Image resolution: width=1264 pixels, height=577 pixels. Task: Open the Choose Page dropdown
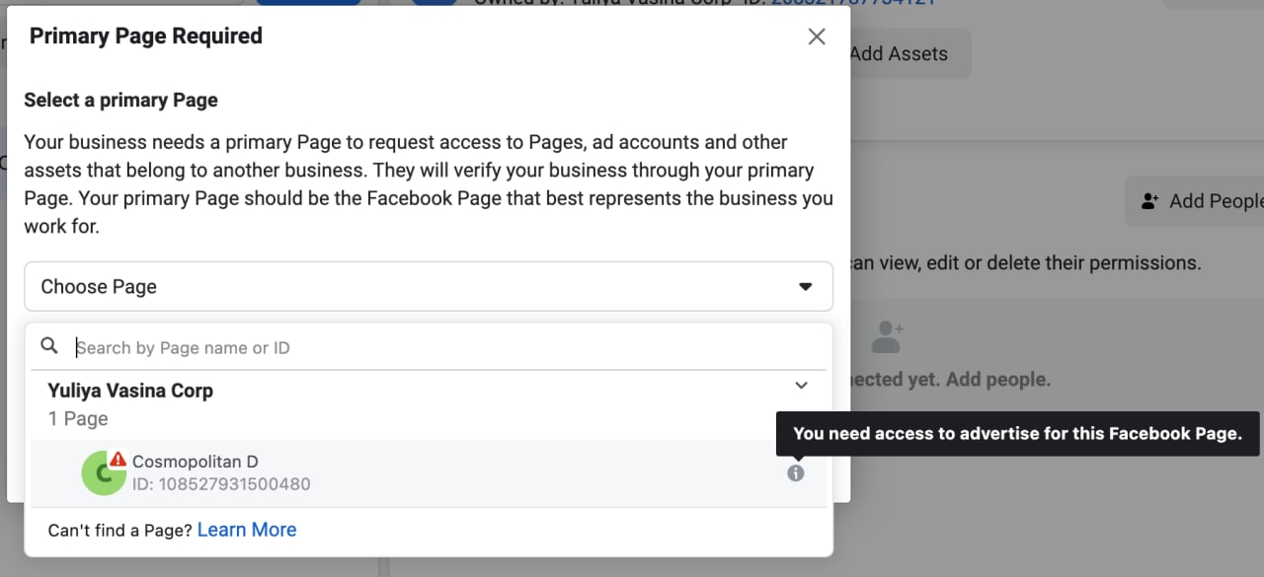429,287
